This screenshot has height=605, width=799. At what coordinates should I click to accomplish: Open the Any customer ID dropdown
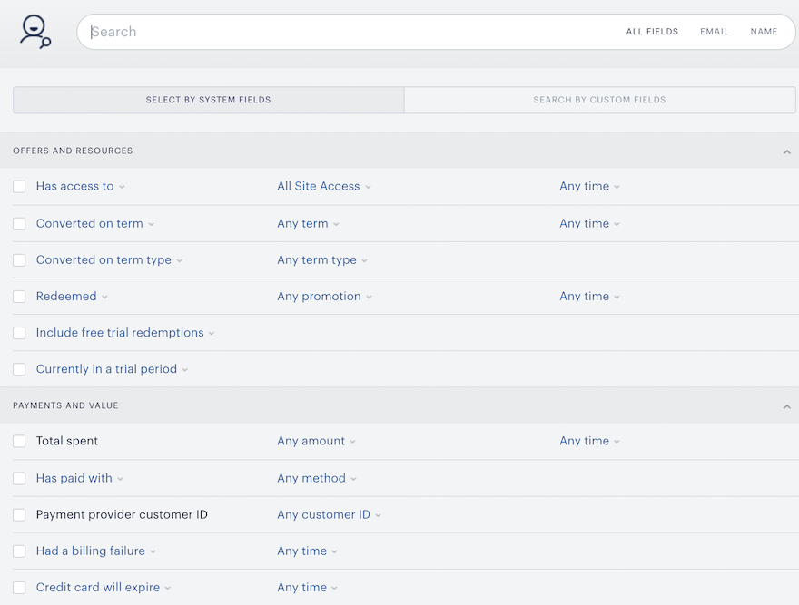pos(330,515)
